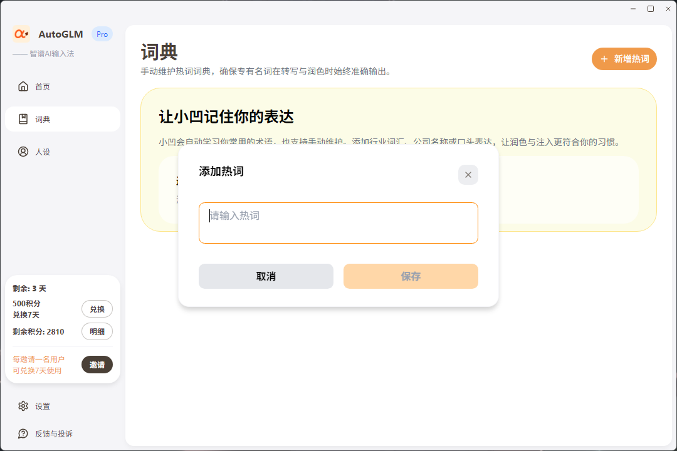Minimize the AutoGLM window
The width and height of the screenshot is (677, 451).
coord(634,9)
